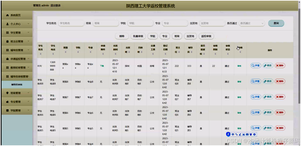Click the 查询 search button
This screenshot has width=301, height=146.
point(276,23)
